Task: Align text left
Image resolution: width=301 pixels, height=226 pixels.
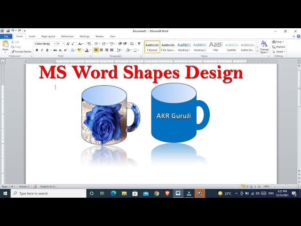Action: click(x=96, y=50)
